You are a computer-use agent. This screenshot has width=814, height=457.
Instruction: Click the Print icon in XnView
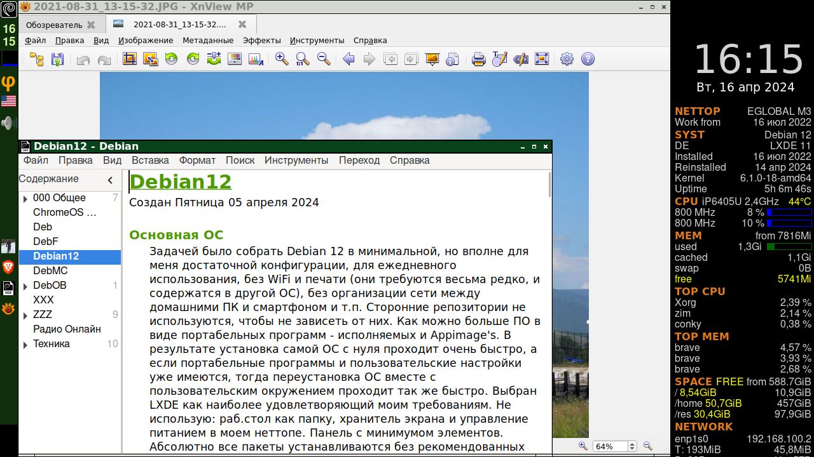click(x=479, y=59)
